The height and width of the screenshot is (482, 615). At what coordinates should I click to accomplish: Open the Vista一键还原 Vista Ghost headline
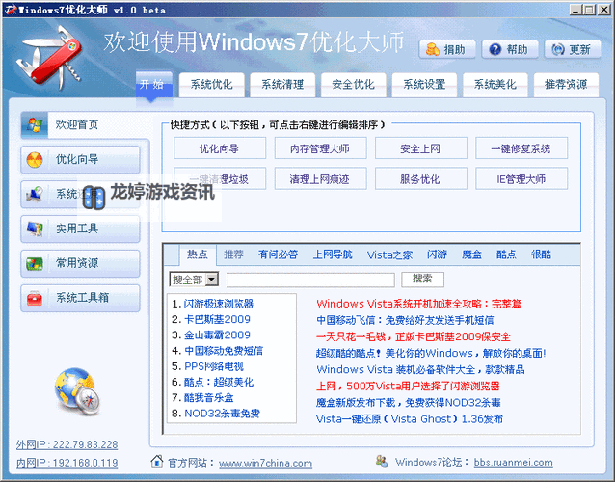point(410,418)
